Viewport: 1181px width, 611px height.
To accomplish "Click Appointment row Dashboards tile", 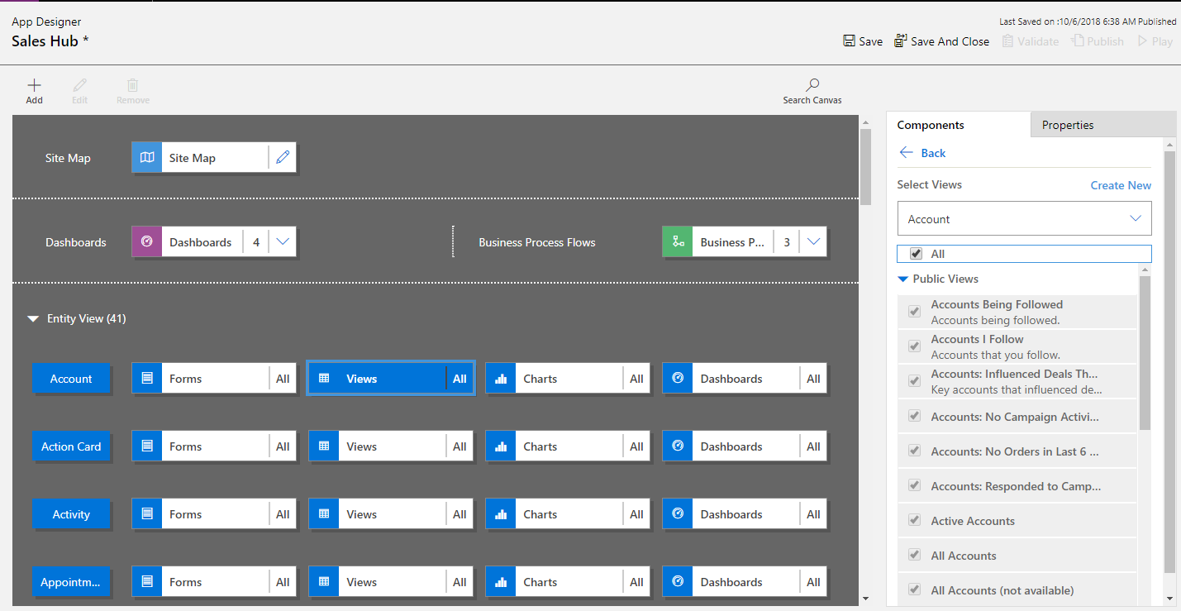I will click(x=745, y=581).
